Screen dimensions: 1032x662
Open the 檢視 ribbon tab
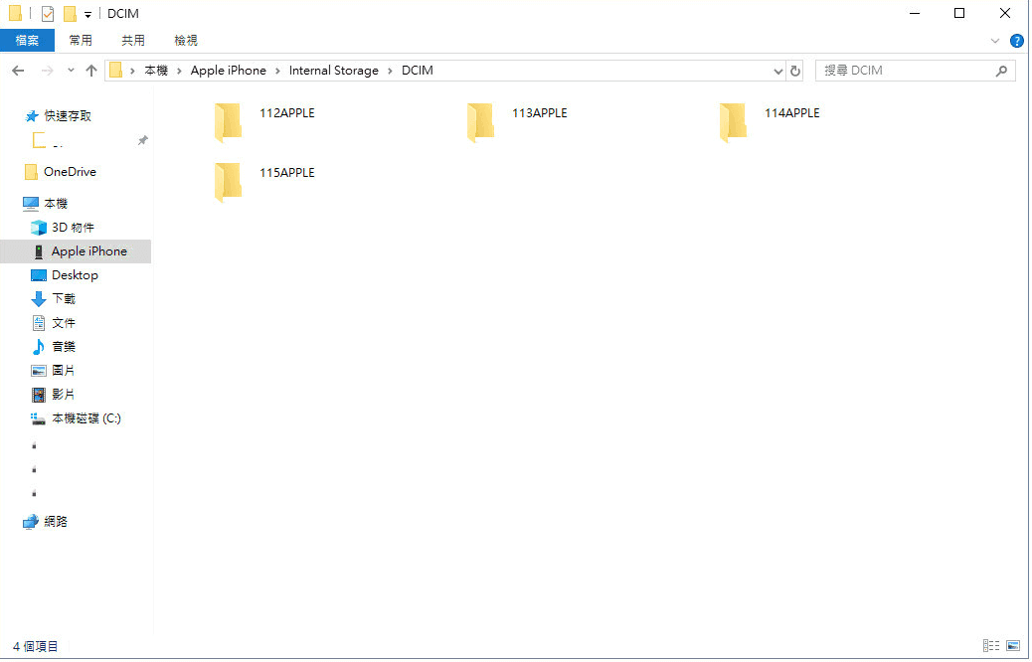(x=186, y=41)
